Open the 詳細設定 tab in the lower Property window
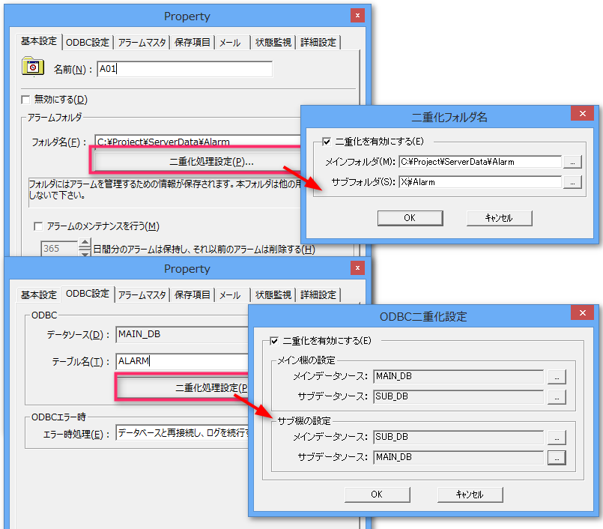The height and width of the screenshot is (529, 603). coord(318,295)
